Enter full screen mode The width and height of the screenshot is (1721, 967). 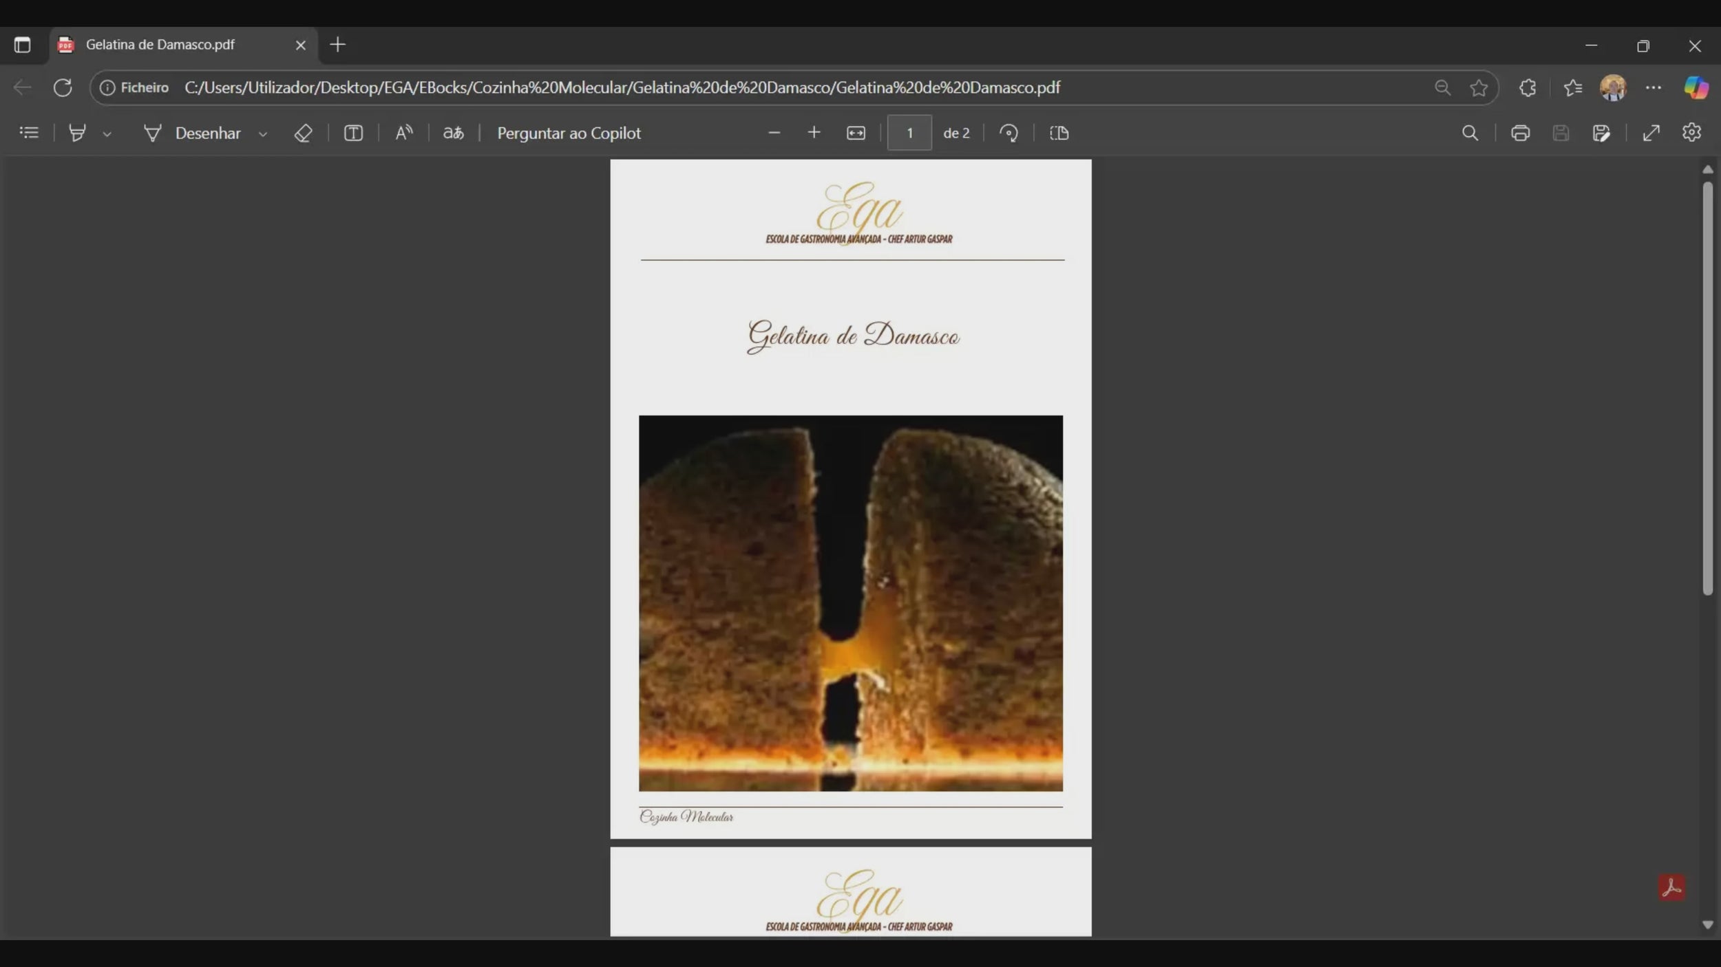point(1651,133)
